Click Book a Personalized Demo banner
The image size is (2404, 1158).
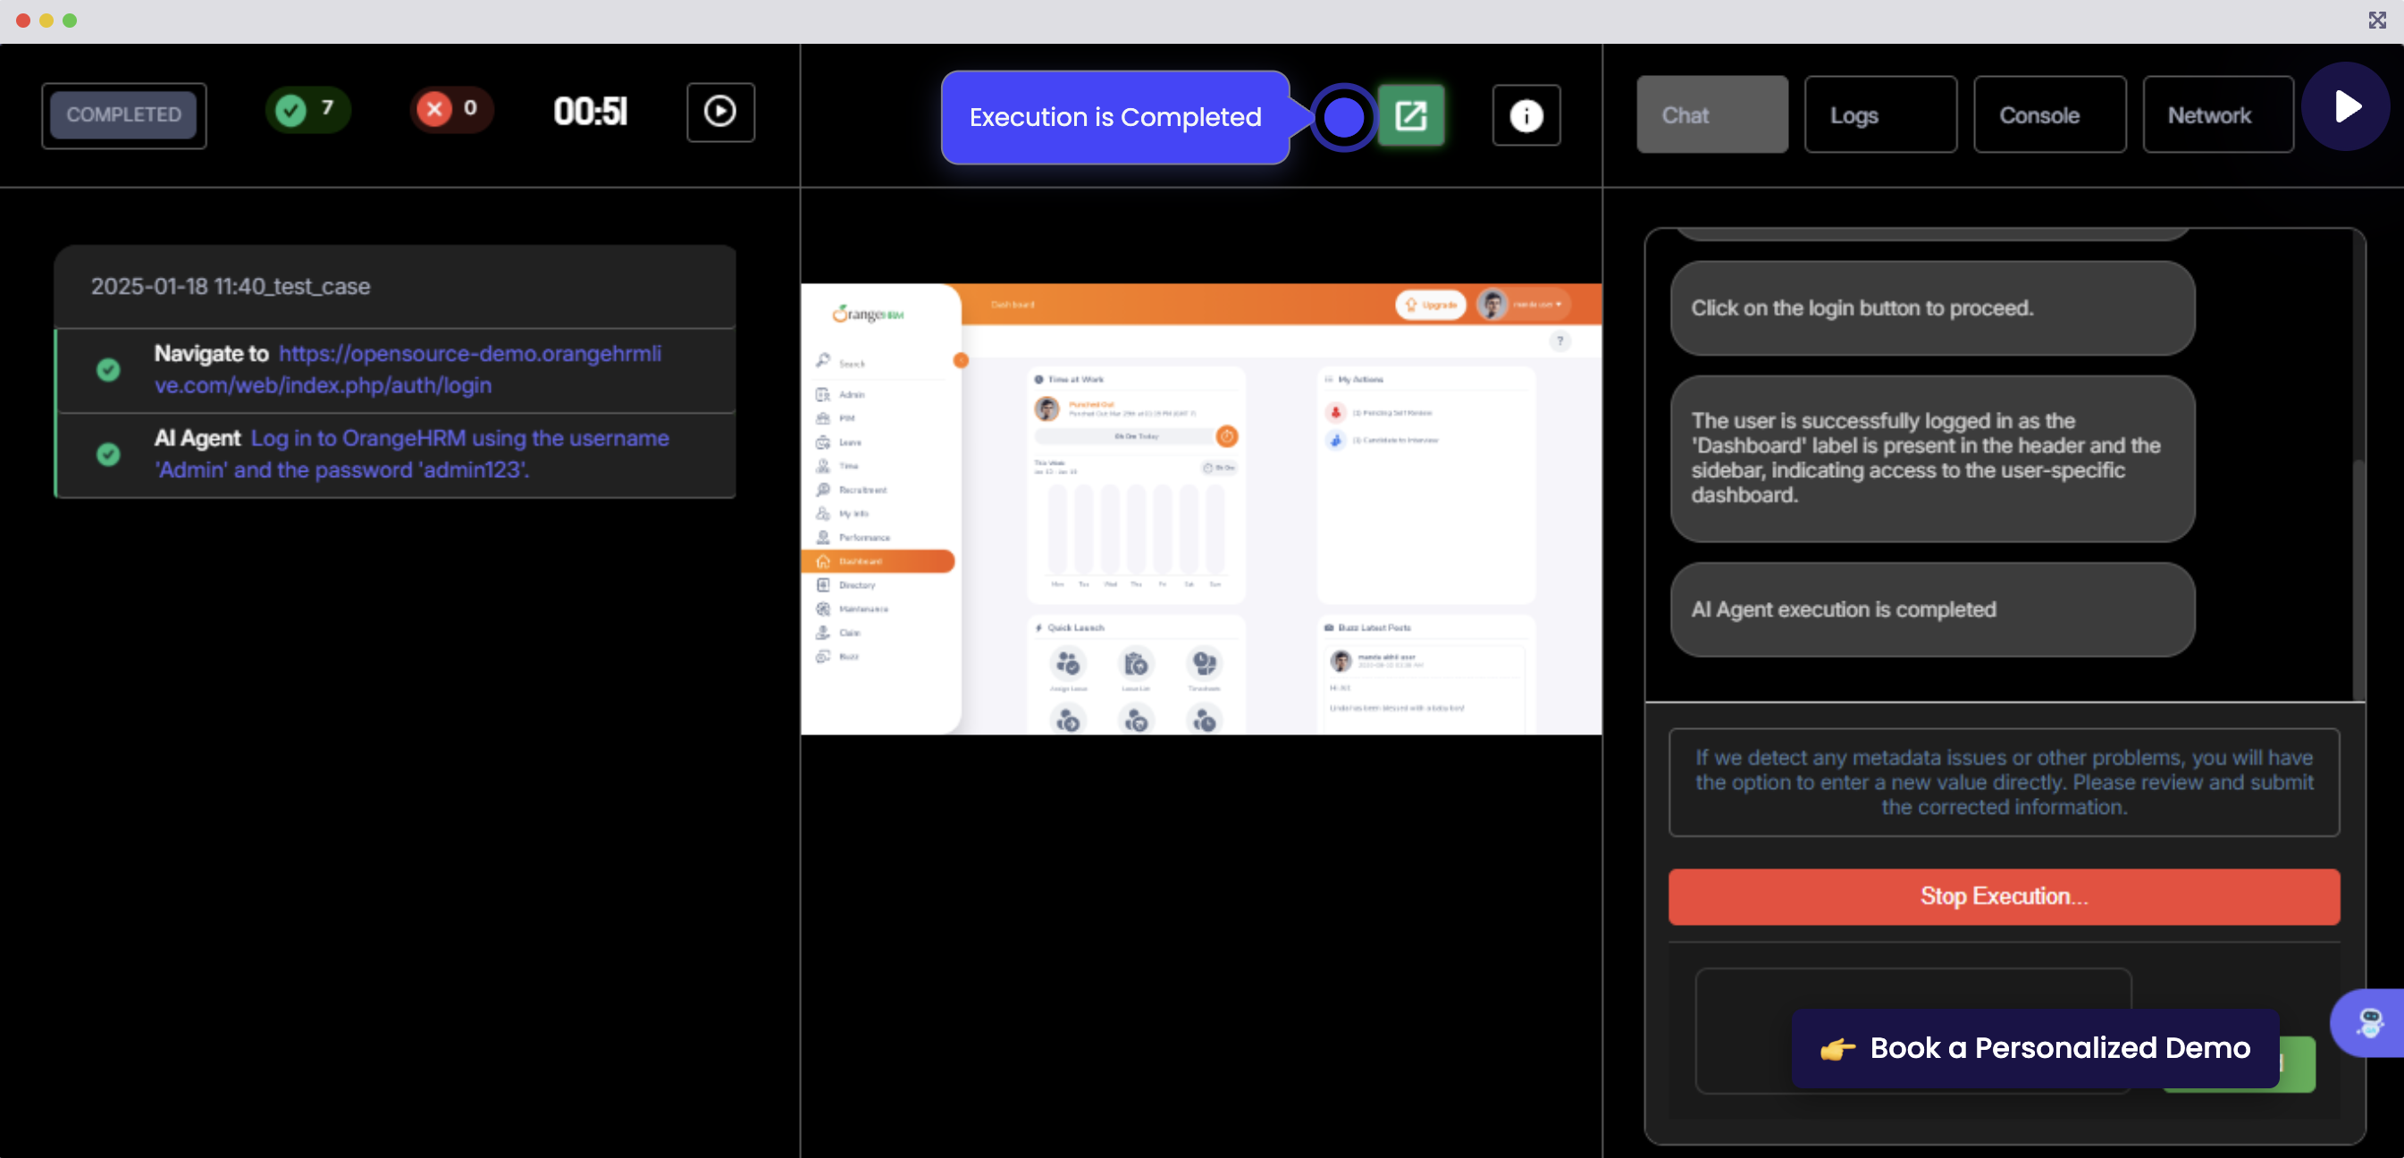click(2034, 1048)
